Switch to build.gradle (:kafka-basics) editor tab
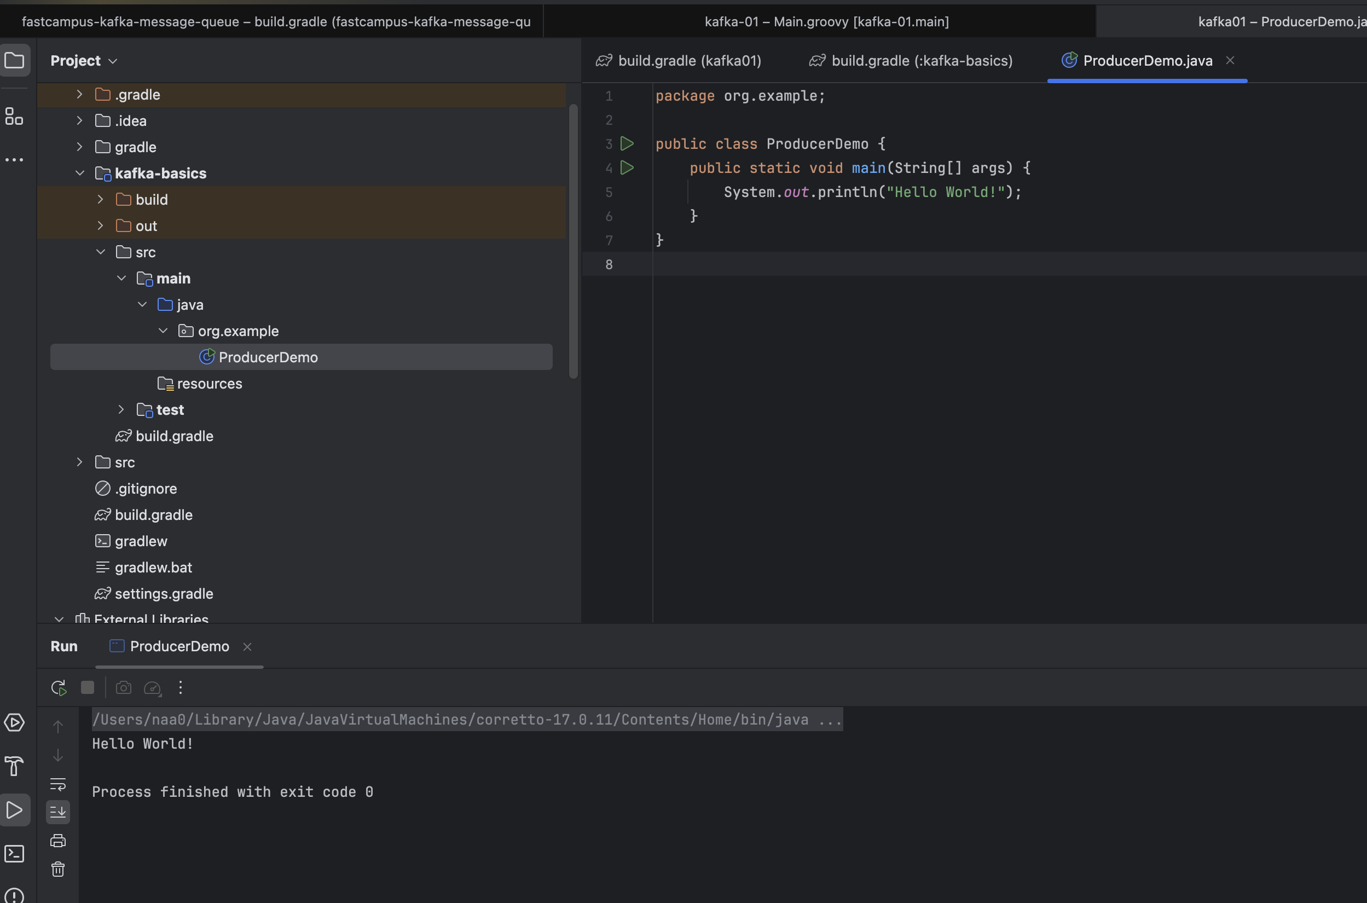This screenshot has height=903, width=1367. [x=921, y=60]
